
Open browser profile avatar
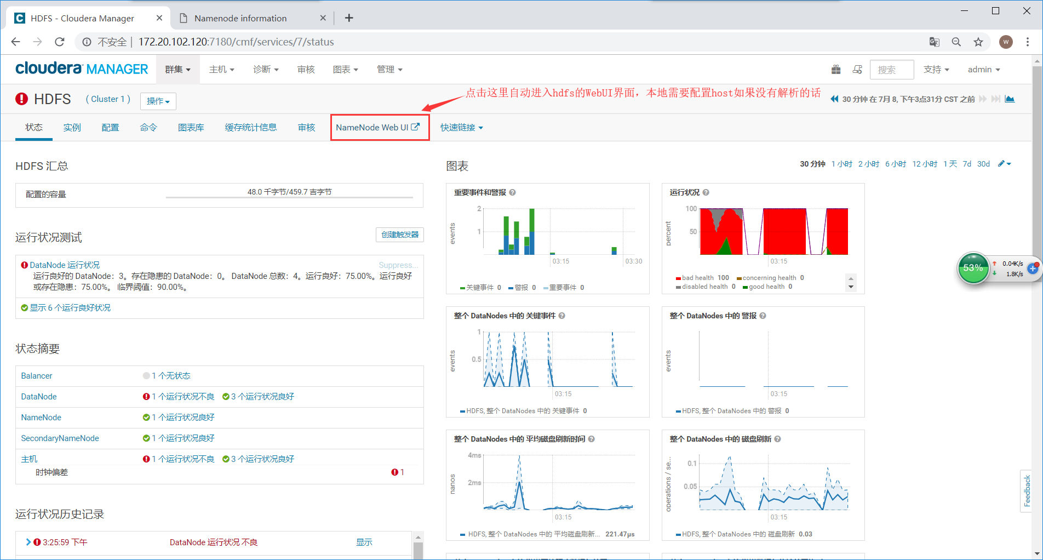click(x=1006, y=42)
